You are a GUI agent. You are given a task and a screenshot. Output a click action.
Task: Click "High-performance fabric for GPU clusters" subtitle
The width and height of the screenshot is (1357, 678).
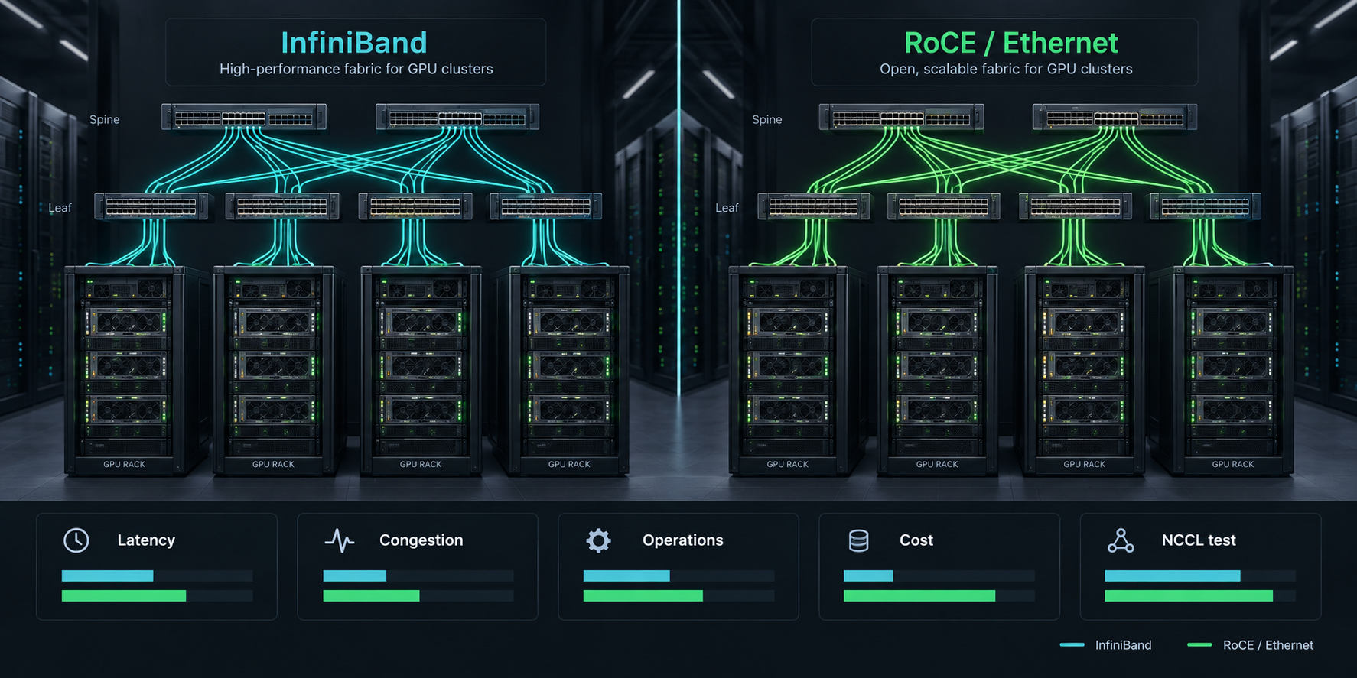(x=356, y=69)
